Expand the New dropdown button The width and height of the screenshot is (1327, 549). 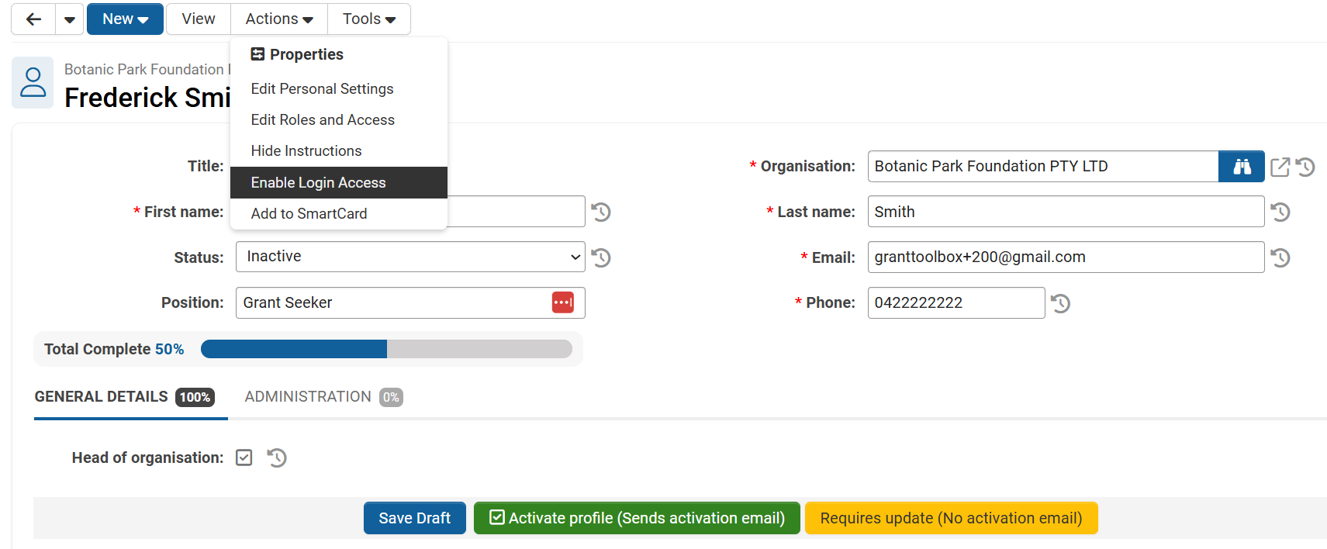125,19
